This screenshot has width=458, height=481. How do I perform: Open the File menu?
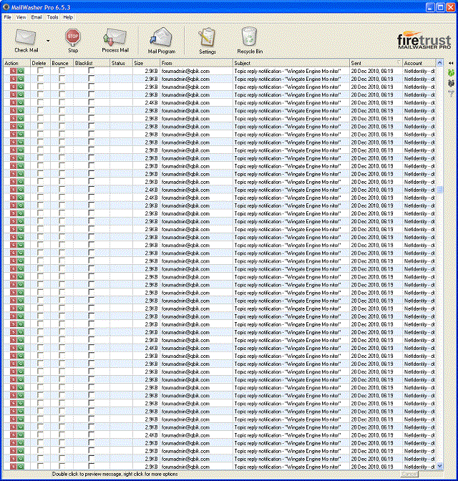tap(8, 17)
